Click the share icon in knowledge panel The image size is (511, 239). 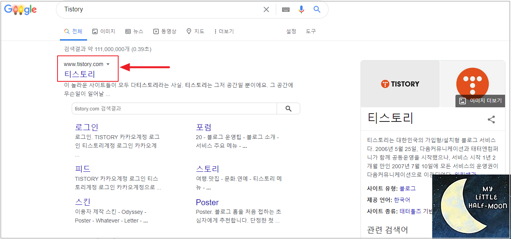491,119
